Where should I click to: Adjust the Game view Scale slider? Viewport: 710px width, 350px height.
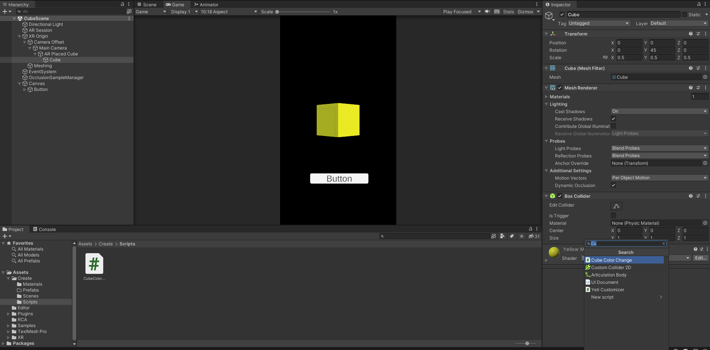303,12
